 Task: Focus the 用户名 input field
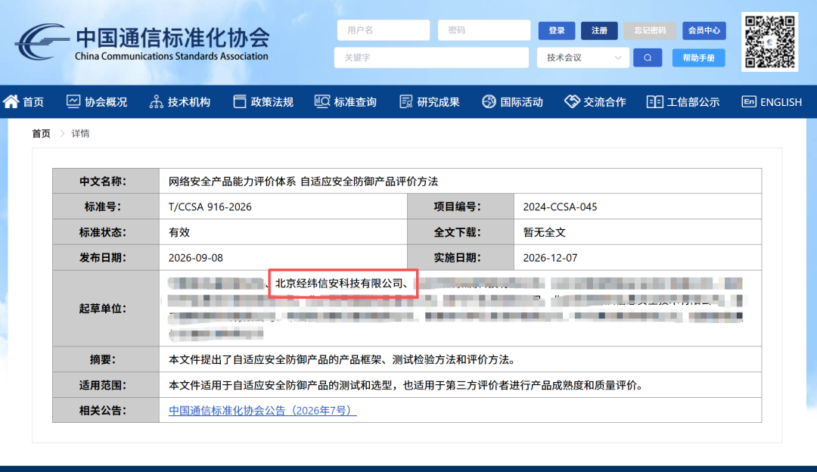click(384, 30)
